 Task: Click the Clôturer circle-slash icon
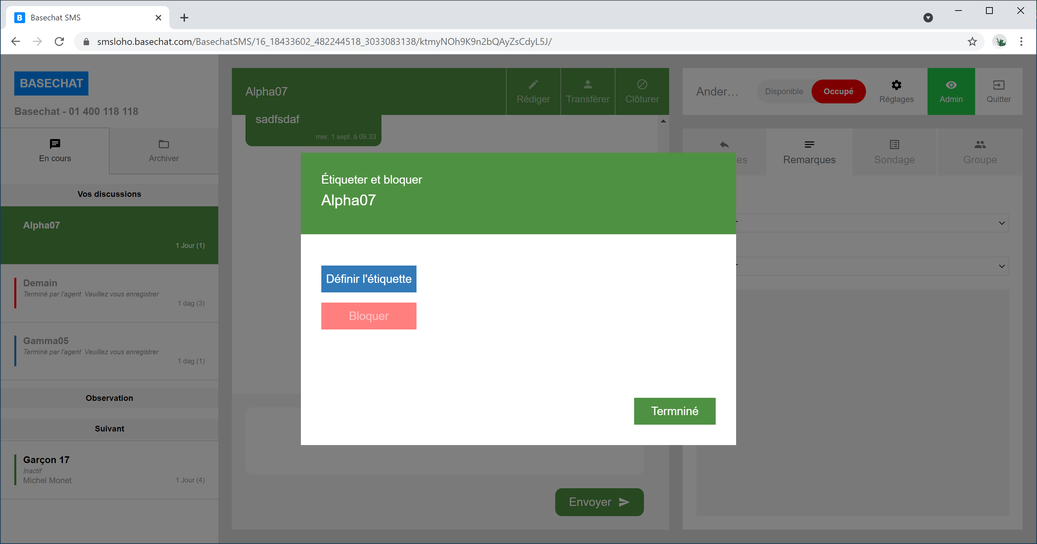tap(642, 85)
